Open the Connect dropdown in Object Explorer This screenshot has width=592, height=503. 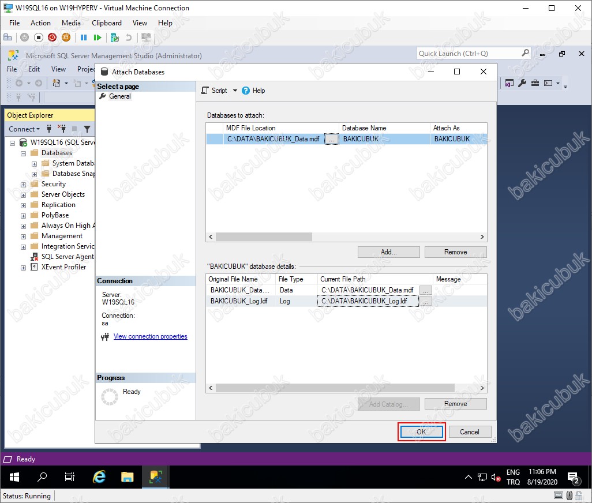[24, 129]
